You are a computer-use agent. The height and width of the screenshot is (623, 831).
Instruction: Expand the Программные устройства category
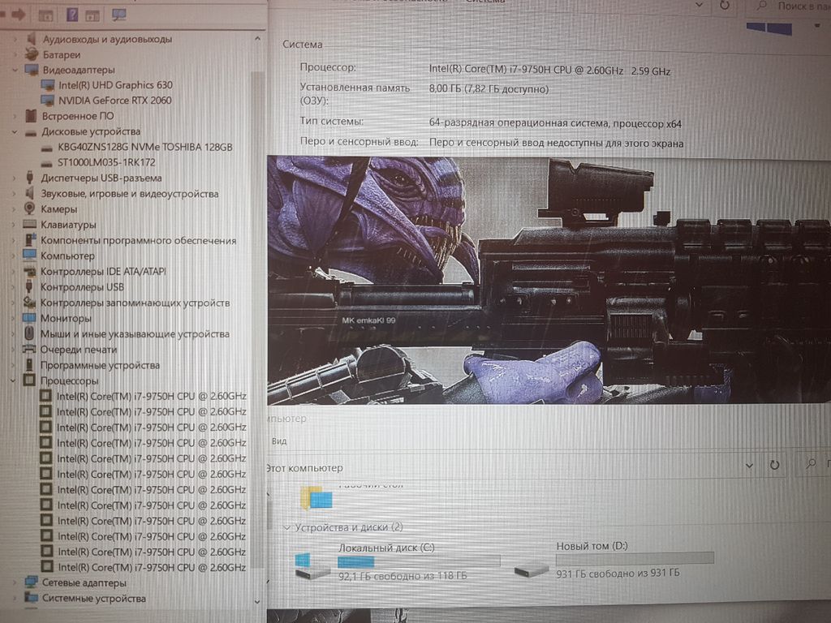tap(15, 365)
